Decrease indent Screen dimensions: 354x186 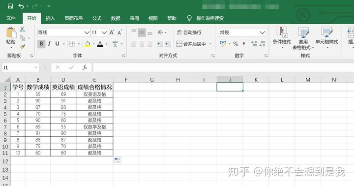[160, 44]
